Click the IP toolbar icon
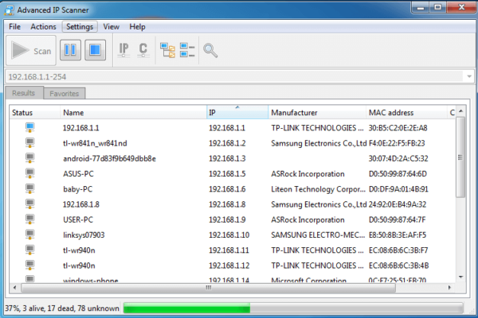The height and width of the screenshot is (318, 478). [x=124, y=51]
